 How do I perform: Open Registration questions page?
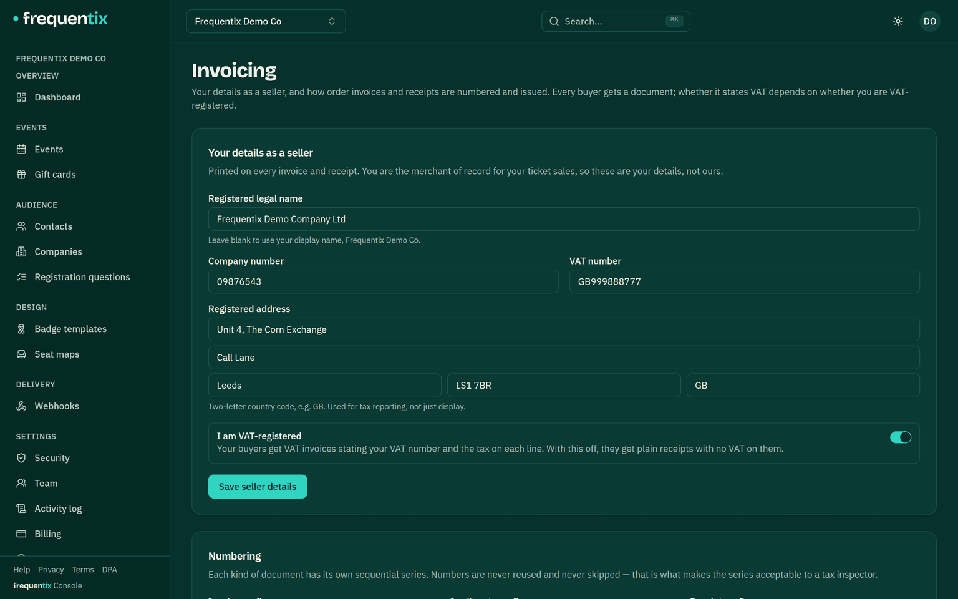[x=85, y=277]
